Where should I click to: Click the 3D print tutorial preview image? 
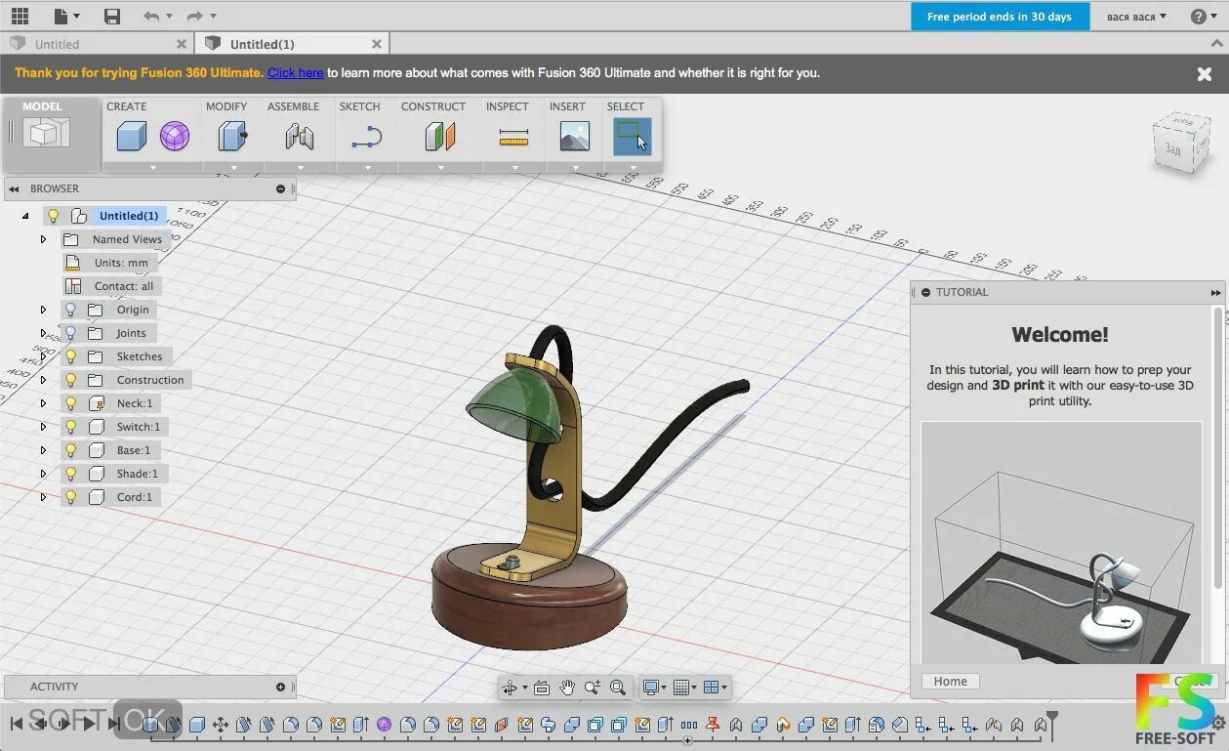tap(1061, 543)
